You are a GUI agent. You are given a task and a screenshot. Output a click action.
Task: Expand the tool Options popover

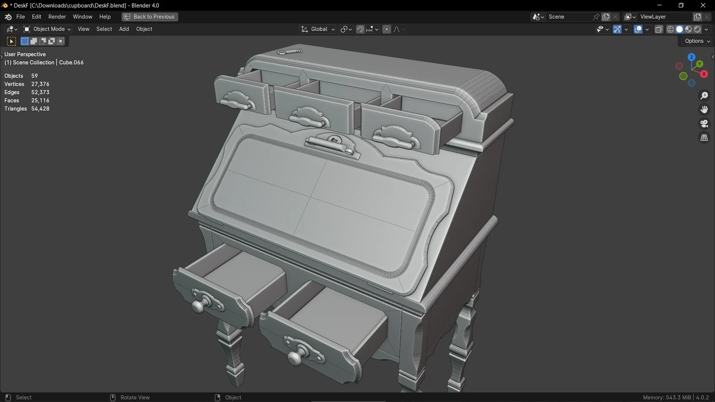pyautogui.click(x=697, y=41)
